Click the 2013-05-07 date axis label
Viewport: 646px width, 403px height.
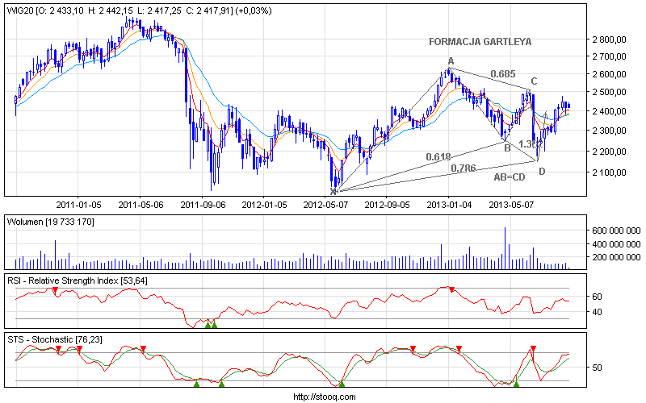[x=511, y=205]
